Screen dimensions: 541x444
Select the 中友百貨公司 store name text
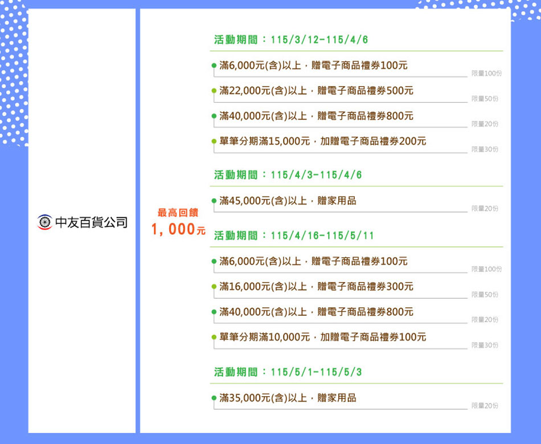pyautogui.click(x=91, y=222)
